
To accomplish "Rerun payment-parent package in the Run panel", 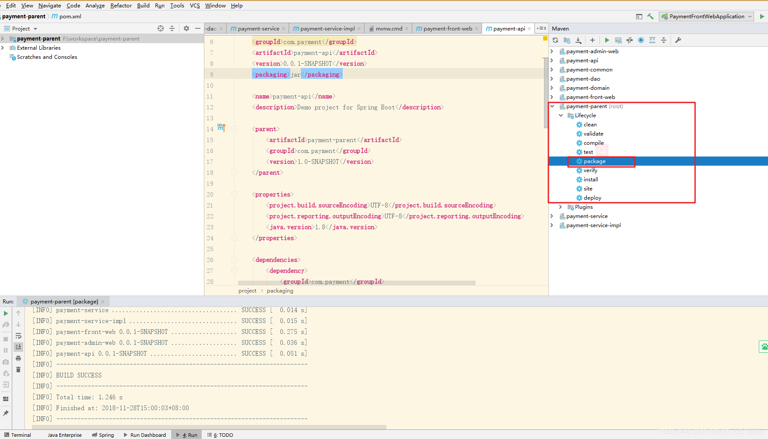I will tap(6, 313).
